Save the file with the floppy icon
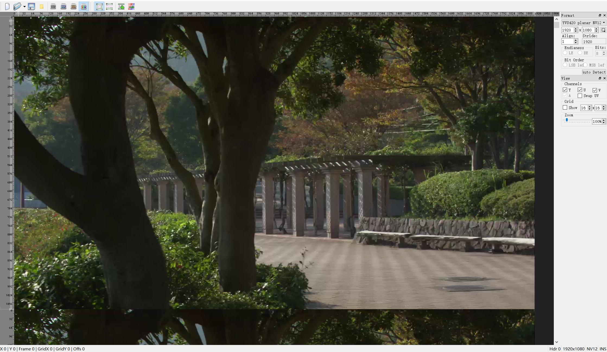This screenshot has width=607, height=352. [x=31, y=7]
